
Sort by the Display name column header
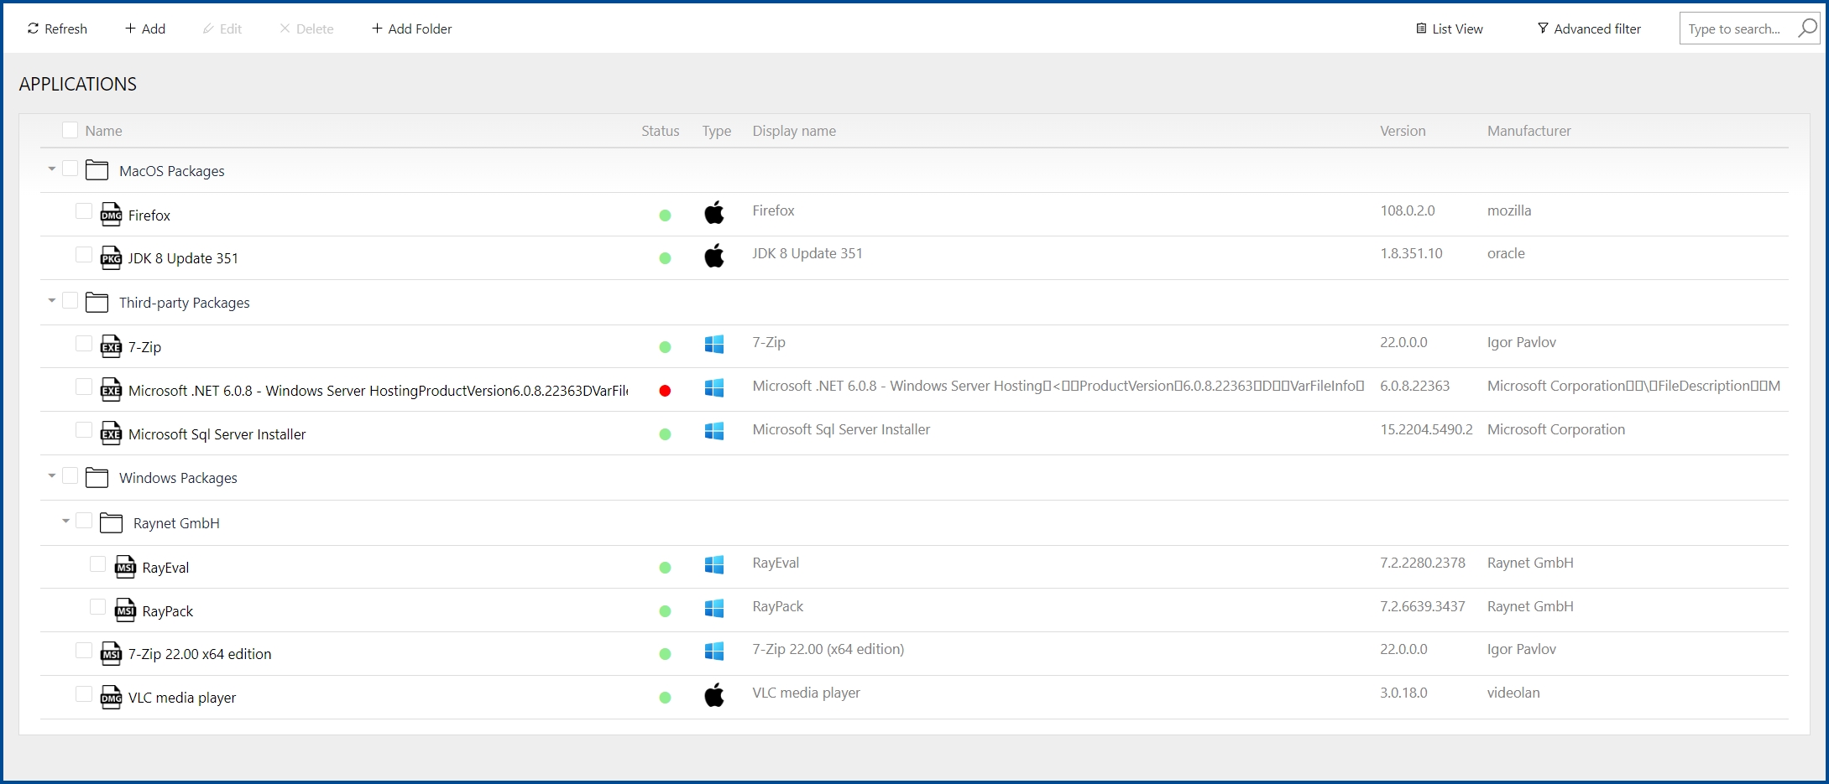point(794,131)
